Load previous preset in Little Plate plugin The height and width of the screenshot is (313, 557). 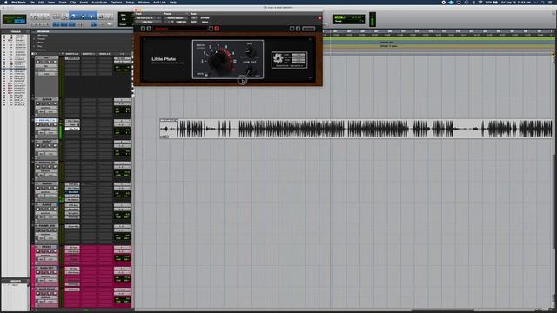[143, 29]
